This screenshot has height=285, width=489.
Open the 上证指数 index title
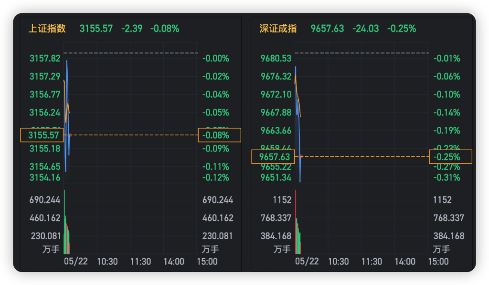[x=47, y=29]
